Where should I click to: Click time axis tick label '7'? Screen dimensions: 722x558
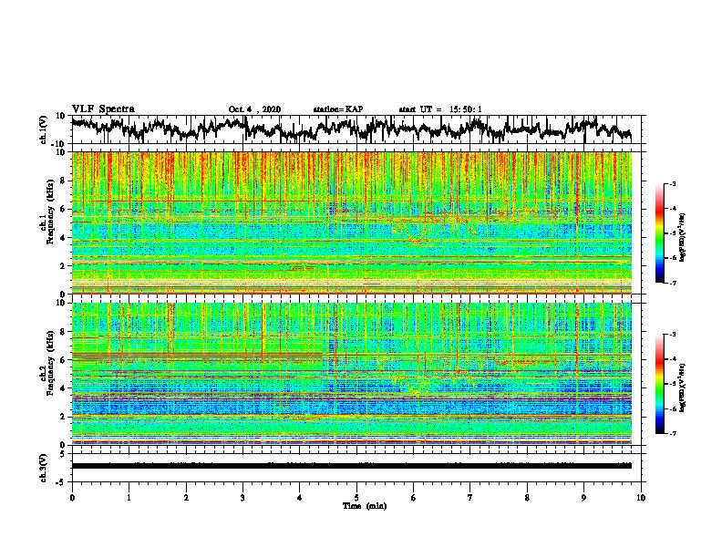[x=470, y=497]
